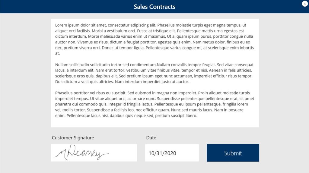Click the paragraph beginning 'Phasellus porttitor vel'

point(154,104)
